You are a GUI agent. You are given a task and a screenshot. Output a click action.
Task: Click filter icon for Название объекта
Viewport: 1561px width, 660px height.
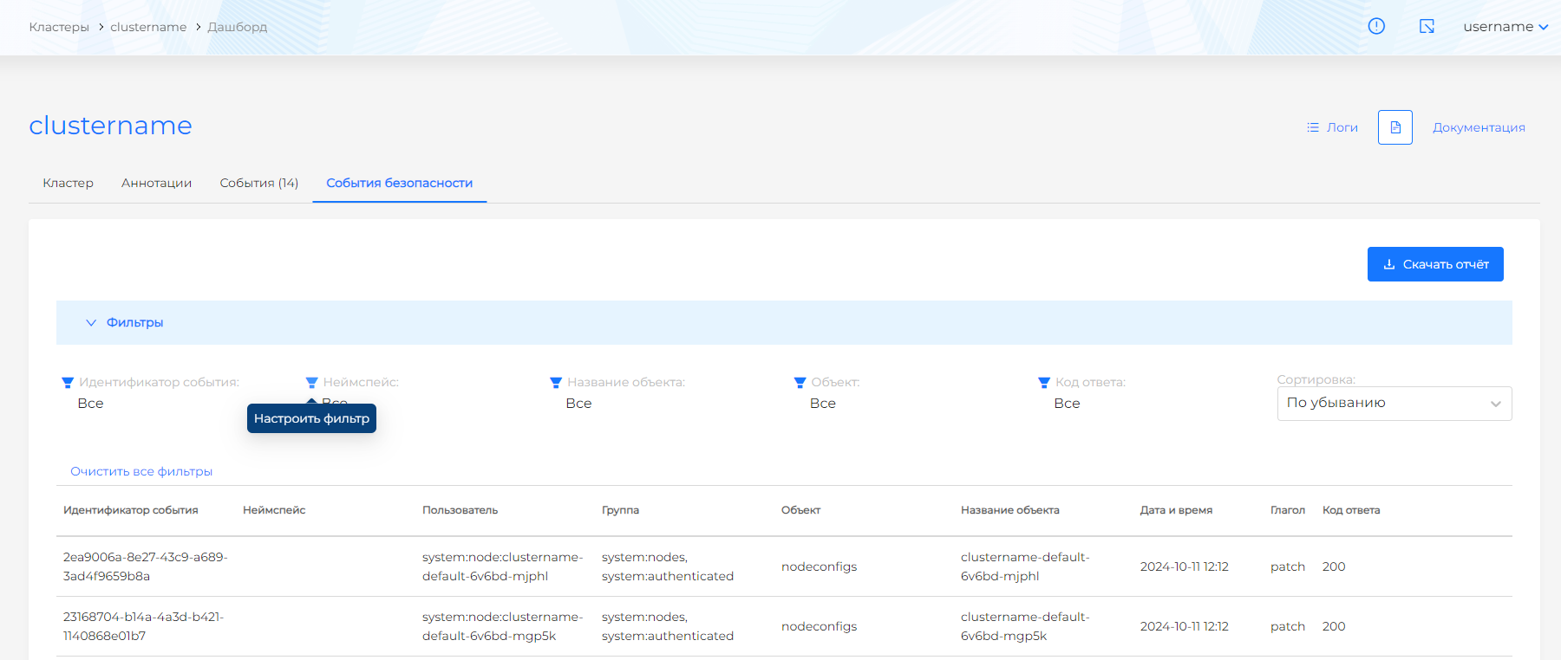(556, 383)
